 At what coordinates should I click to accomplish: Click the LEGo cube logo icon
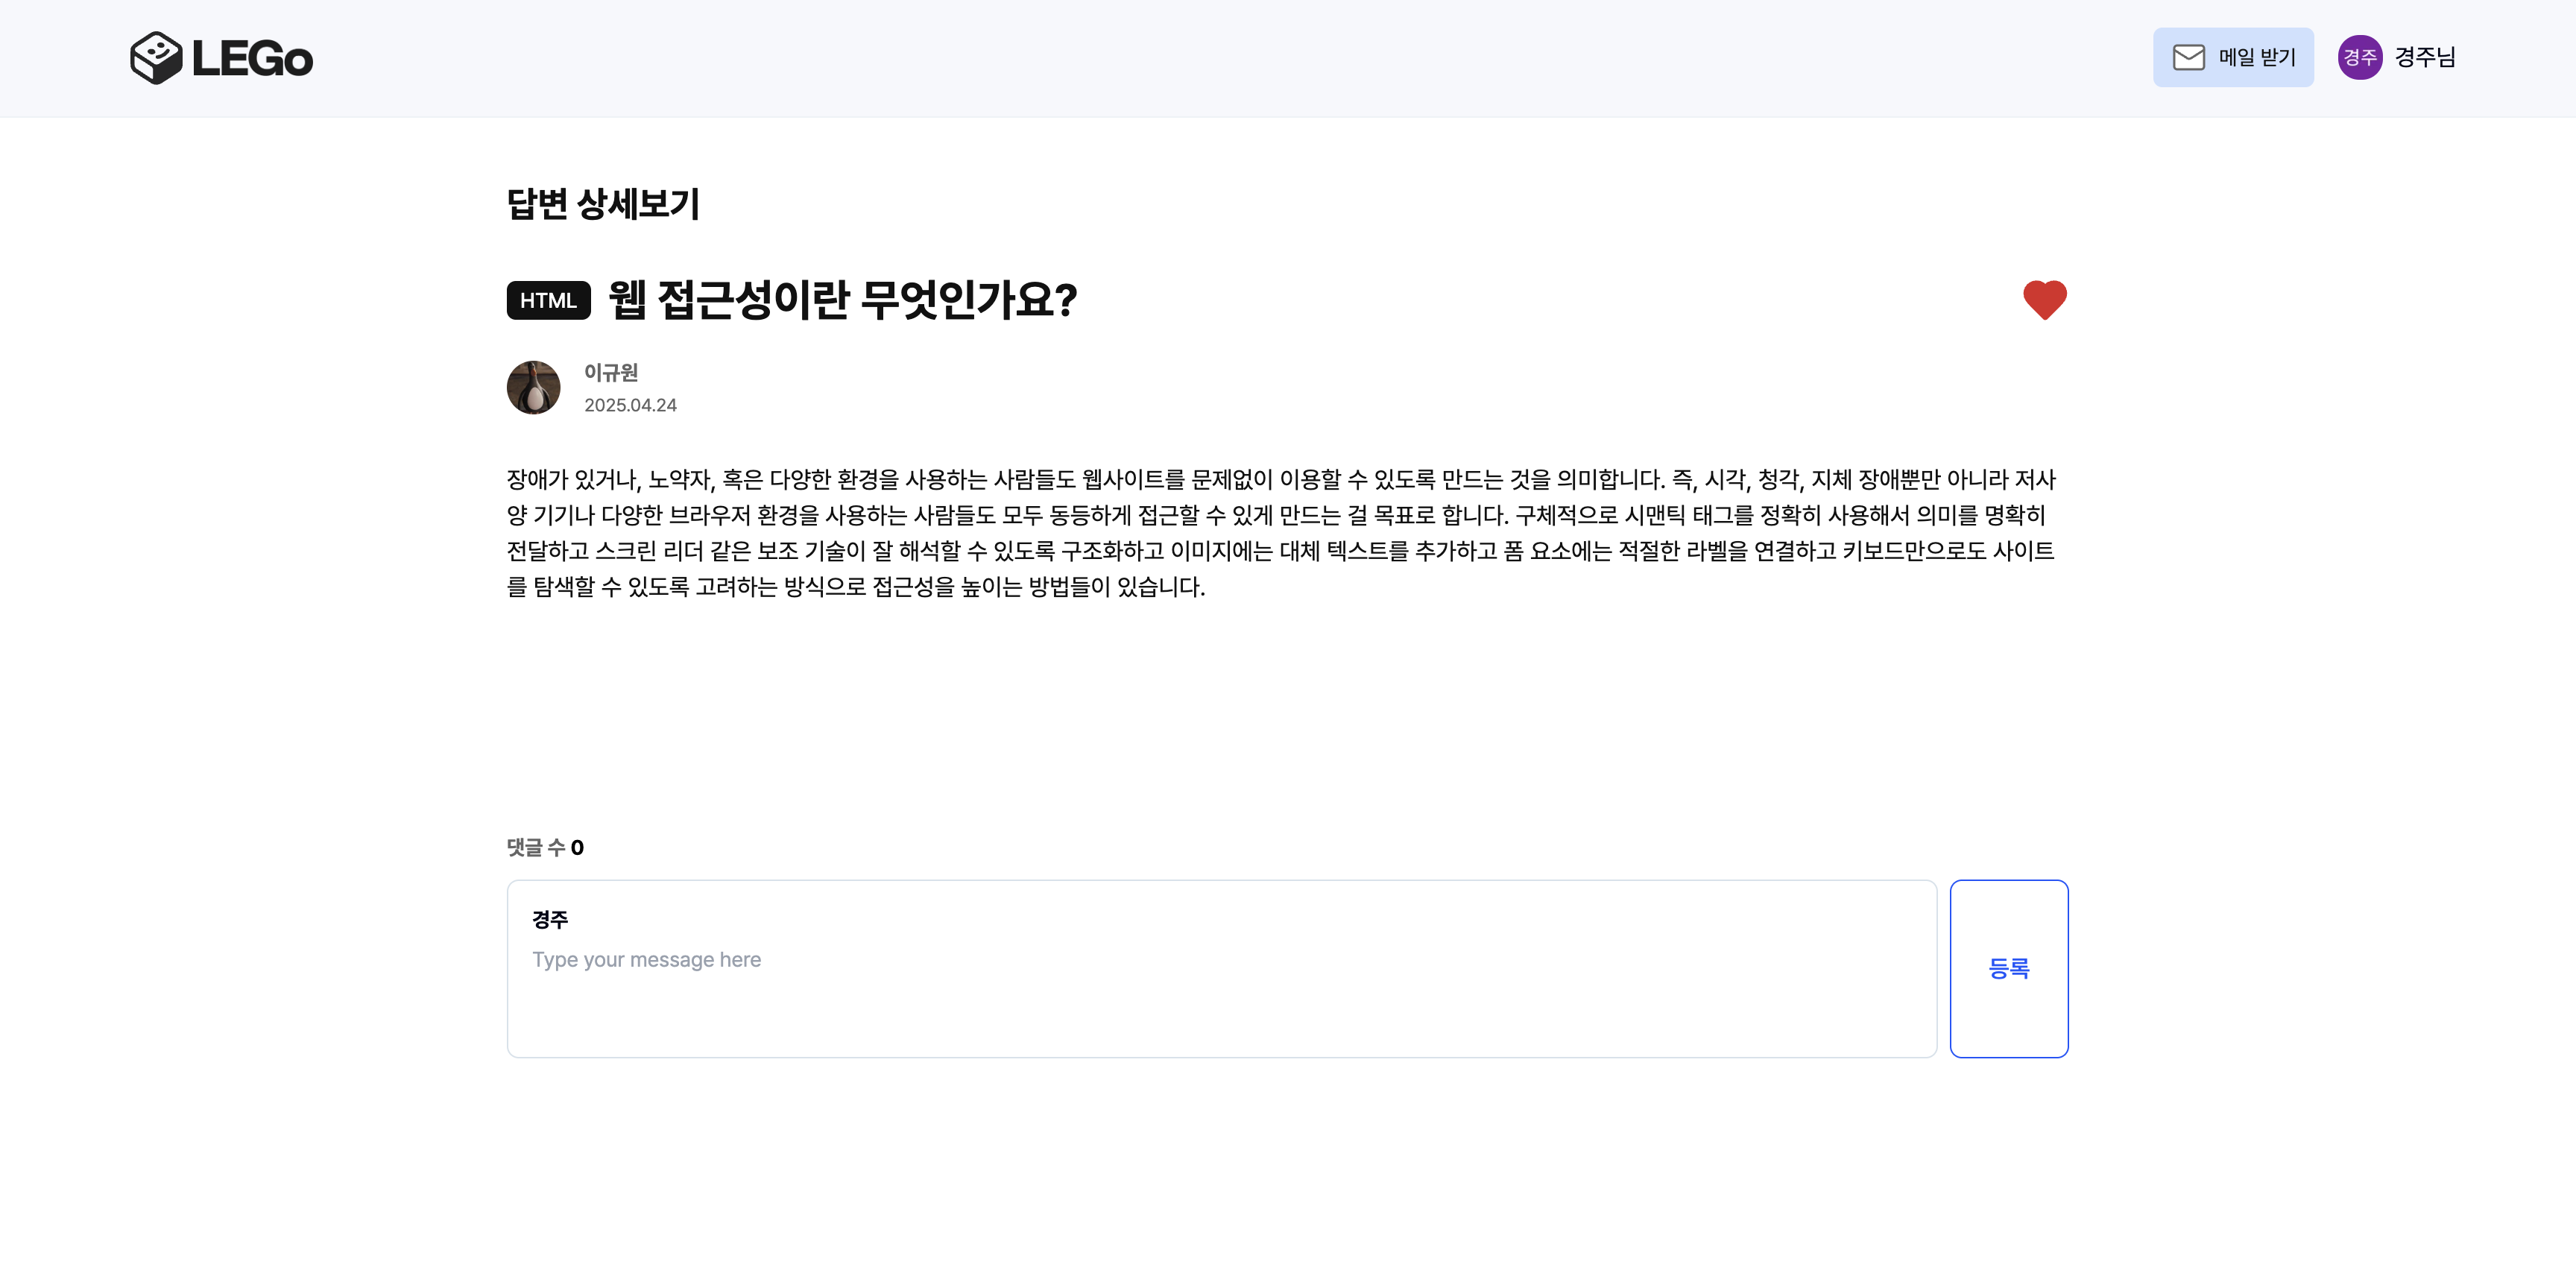(x=156, y=58)
